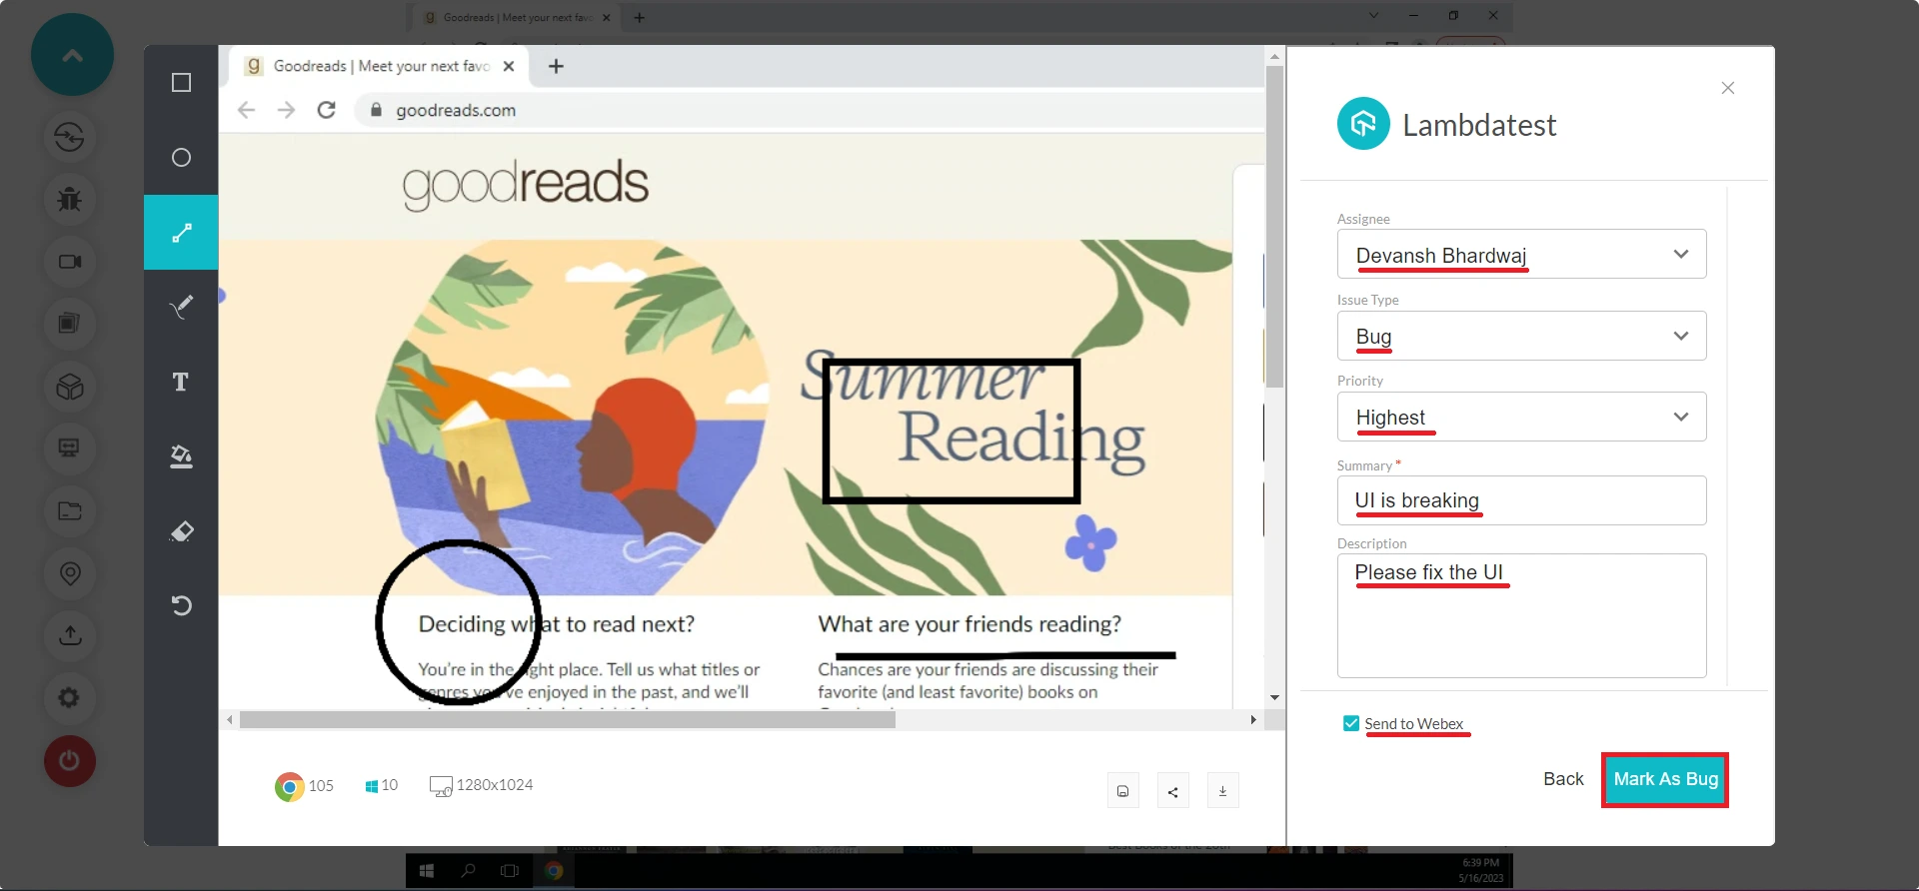Click the bug report icon in sidebar
1919x891 pixels.
69,199
